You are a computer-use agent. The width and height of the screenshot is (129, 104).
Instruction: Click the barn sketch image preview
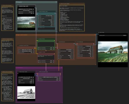coord(26,93)
